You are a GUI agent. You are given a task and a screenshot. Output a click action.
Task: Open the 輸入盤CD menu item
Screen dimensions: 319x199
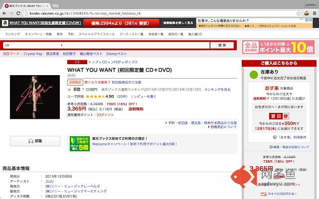coord(195,34)
